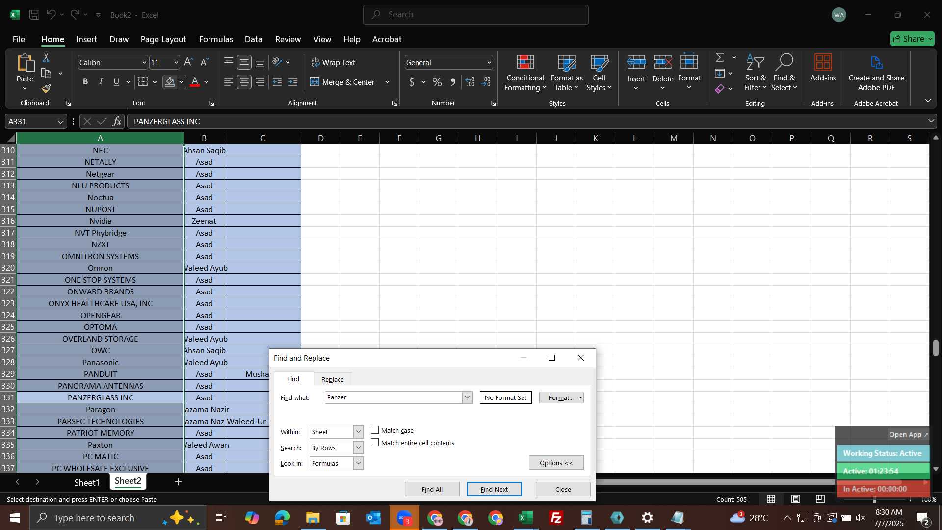Click the Format... button
Screen dimensions: 942x530
[x=561, y=397]
